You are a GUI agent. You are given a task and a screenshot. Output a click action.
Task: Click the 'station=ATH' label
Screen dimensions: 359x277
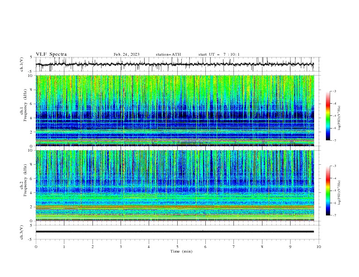168,54
